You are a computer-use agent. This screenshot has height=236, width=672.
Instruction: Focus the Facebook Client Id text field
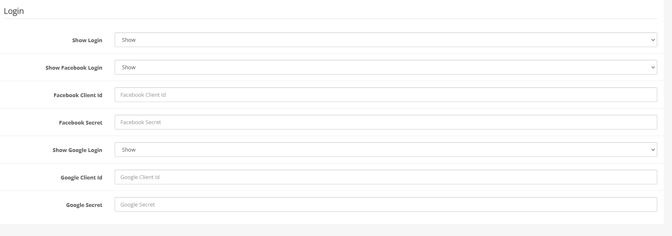(386, 95)
